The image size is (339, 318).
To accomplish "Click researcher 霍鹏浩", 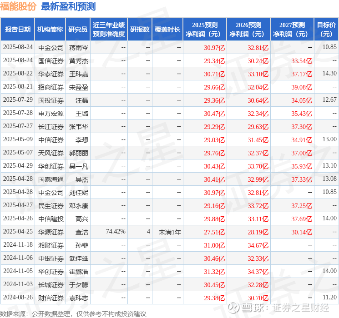I will coord(79,272).
